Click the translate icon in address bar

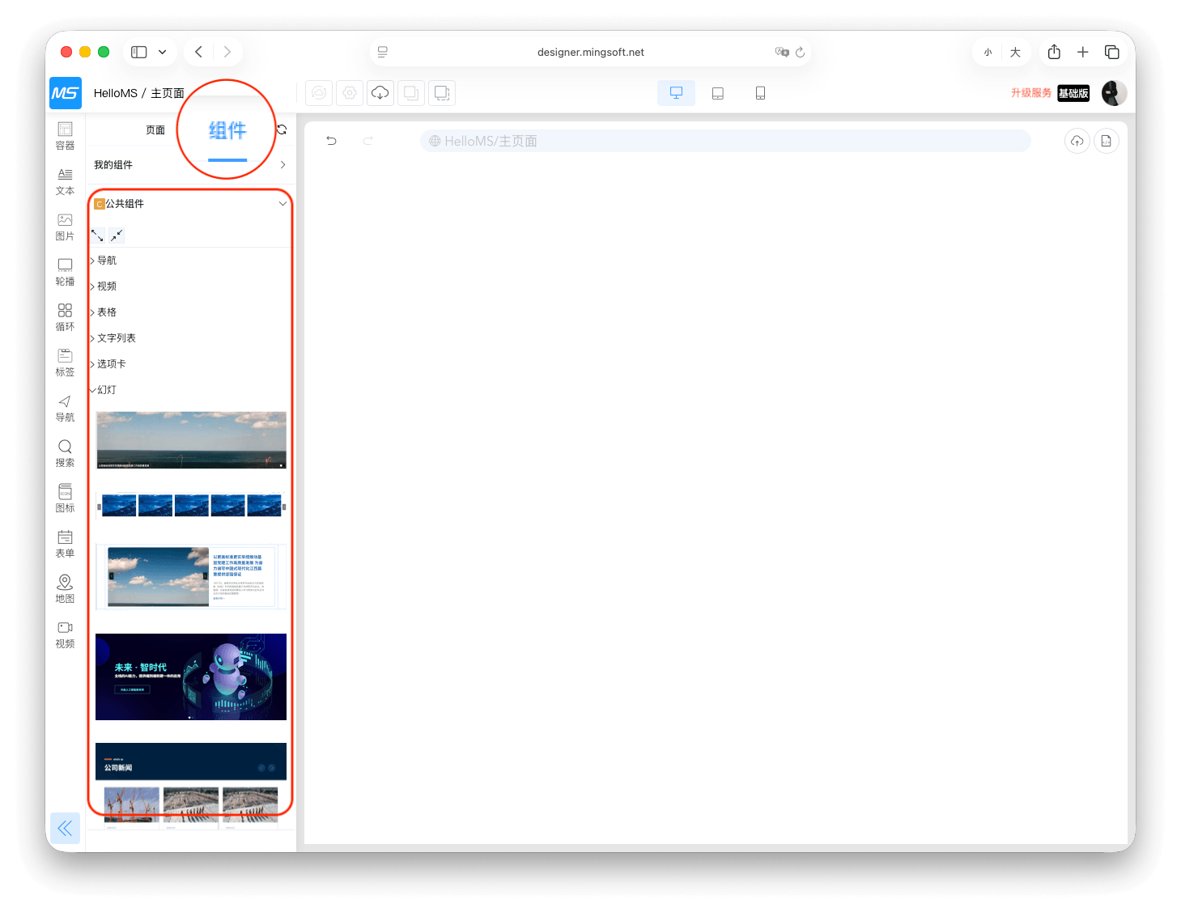click(x=782, y=52)
